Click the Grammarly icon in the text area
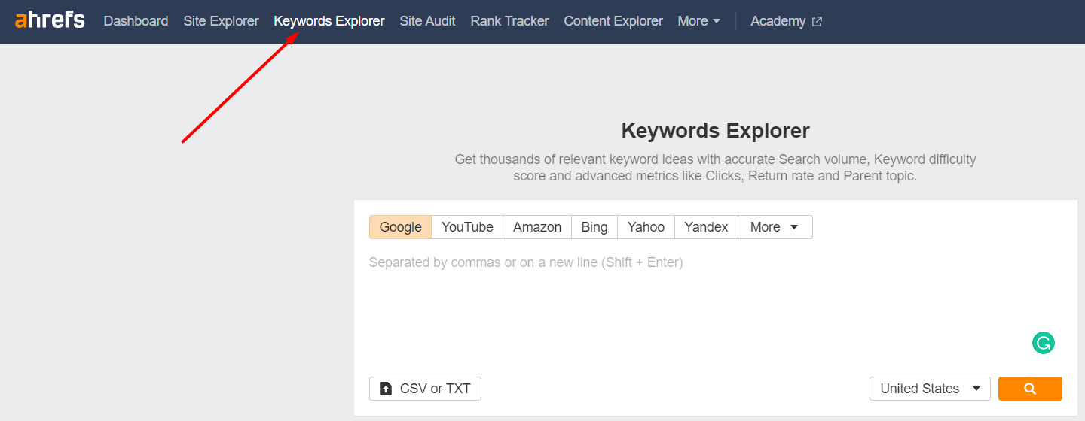The height and width of the screenshot is (421, 1085). pos(1043,343)
